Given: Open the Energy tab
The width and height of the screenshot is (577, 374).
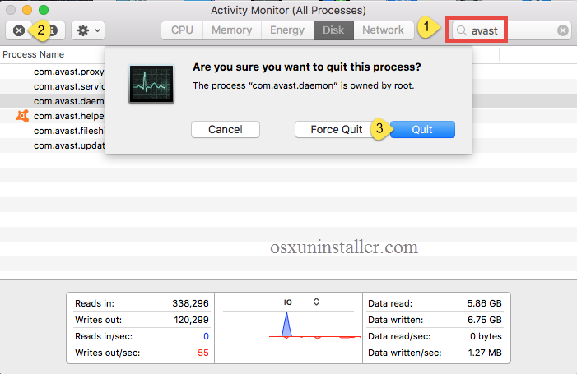Looking at the screenshot, I should tap(287, 30).
